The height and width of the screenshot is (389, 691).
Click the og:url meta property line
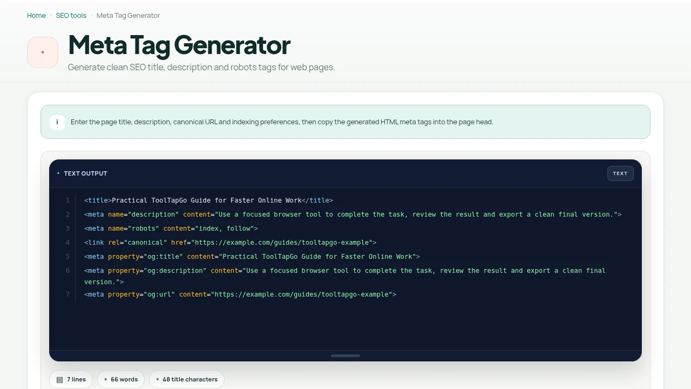(x=240, y=294)
